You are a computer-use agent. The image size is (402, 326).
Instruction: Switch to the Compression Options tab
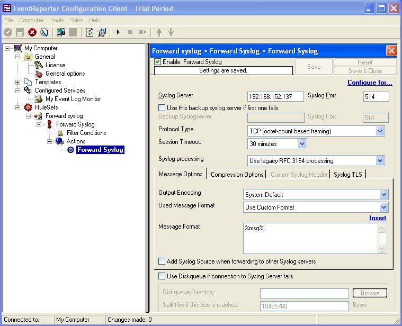click(x=237, y=175)
